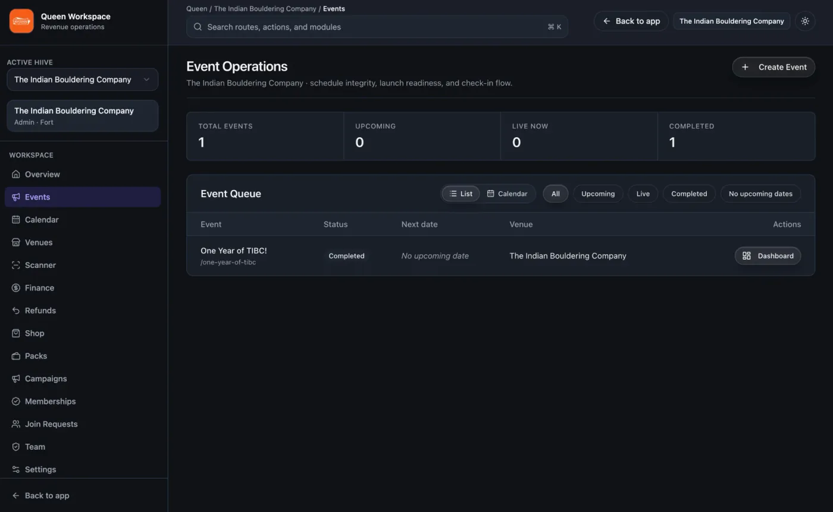Click the Team shield icon
This screenshot has width=833, height=512.
[16, 447]
